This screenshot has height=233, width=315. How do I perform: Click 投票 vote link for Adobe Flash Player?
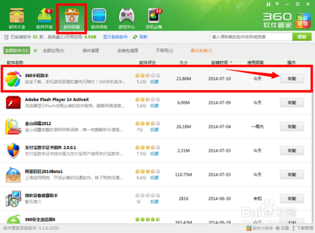point(154,106)
